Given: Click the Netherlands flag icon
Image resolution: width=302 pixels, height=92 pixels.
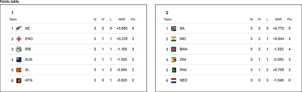Looking at the screenshot, I should [174, 80].
